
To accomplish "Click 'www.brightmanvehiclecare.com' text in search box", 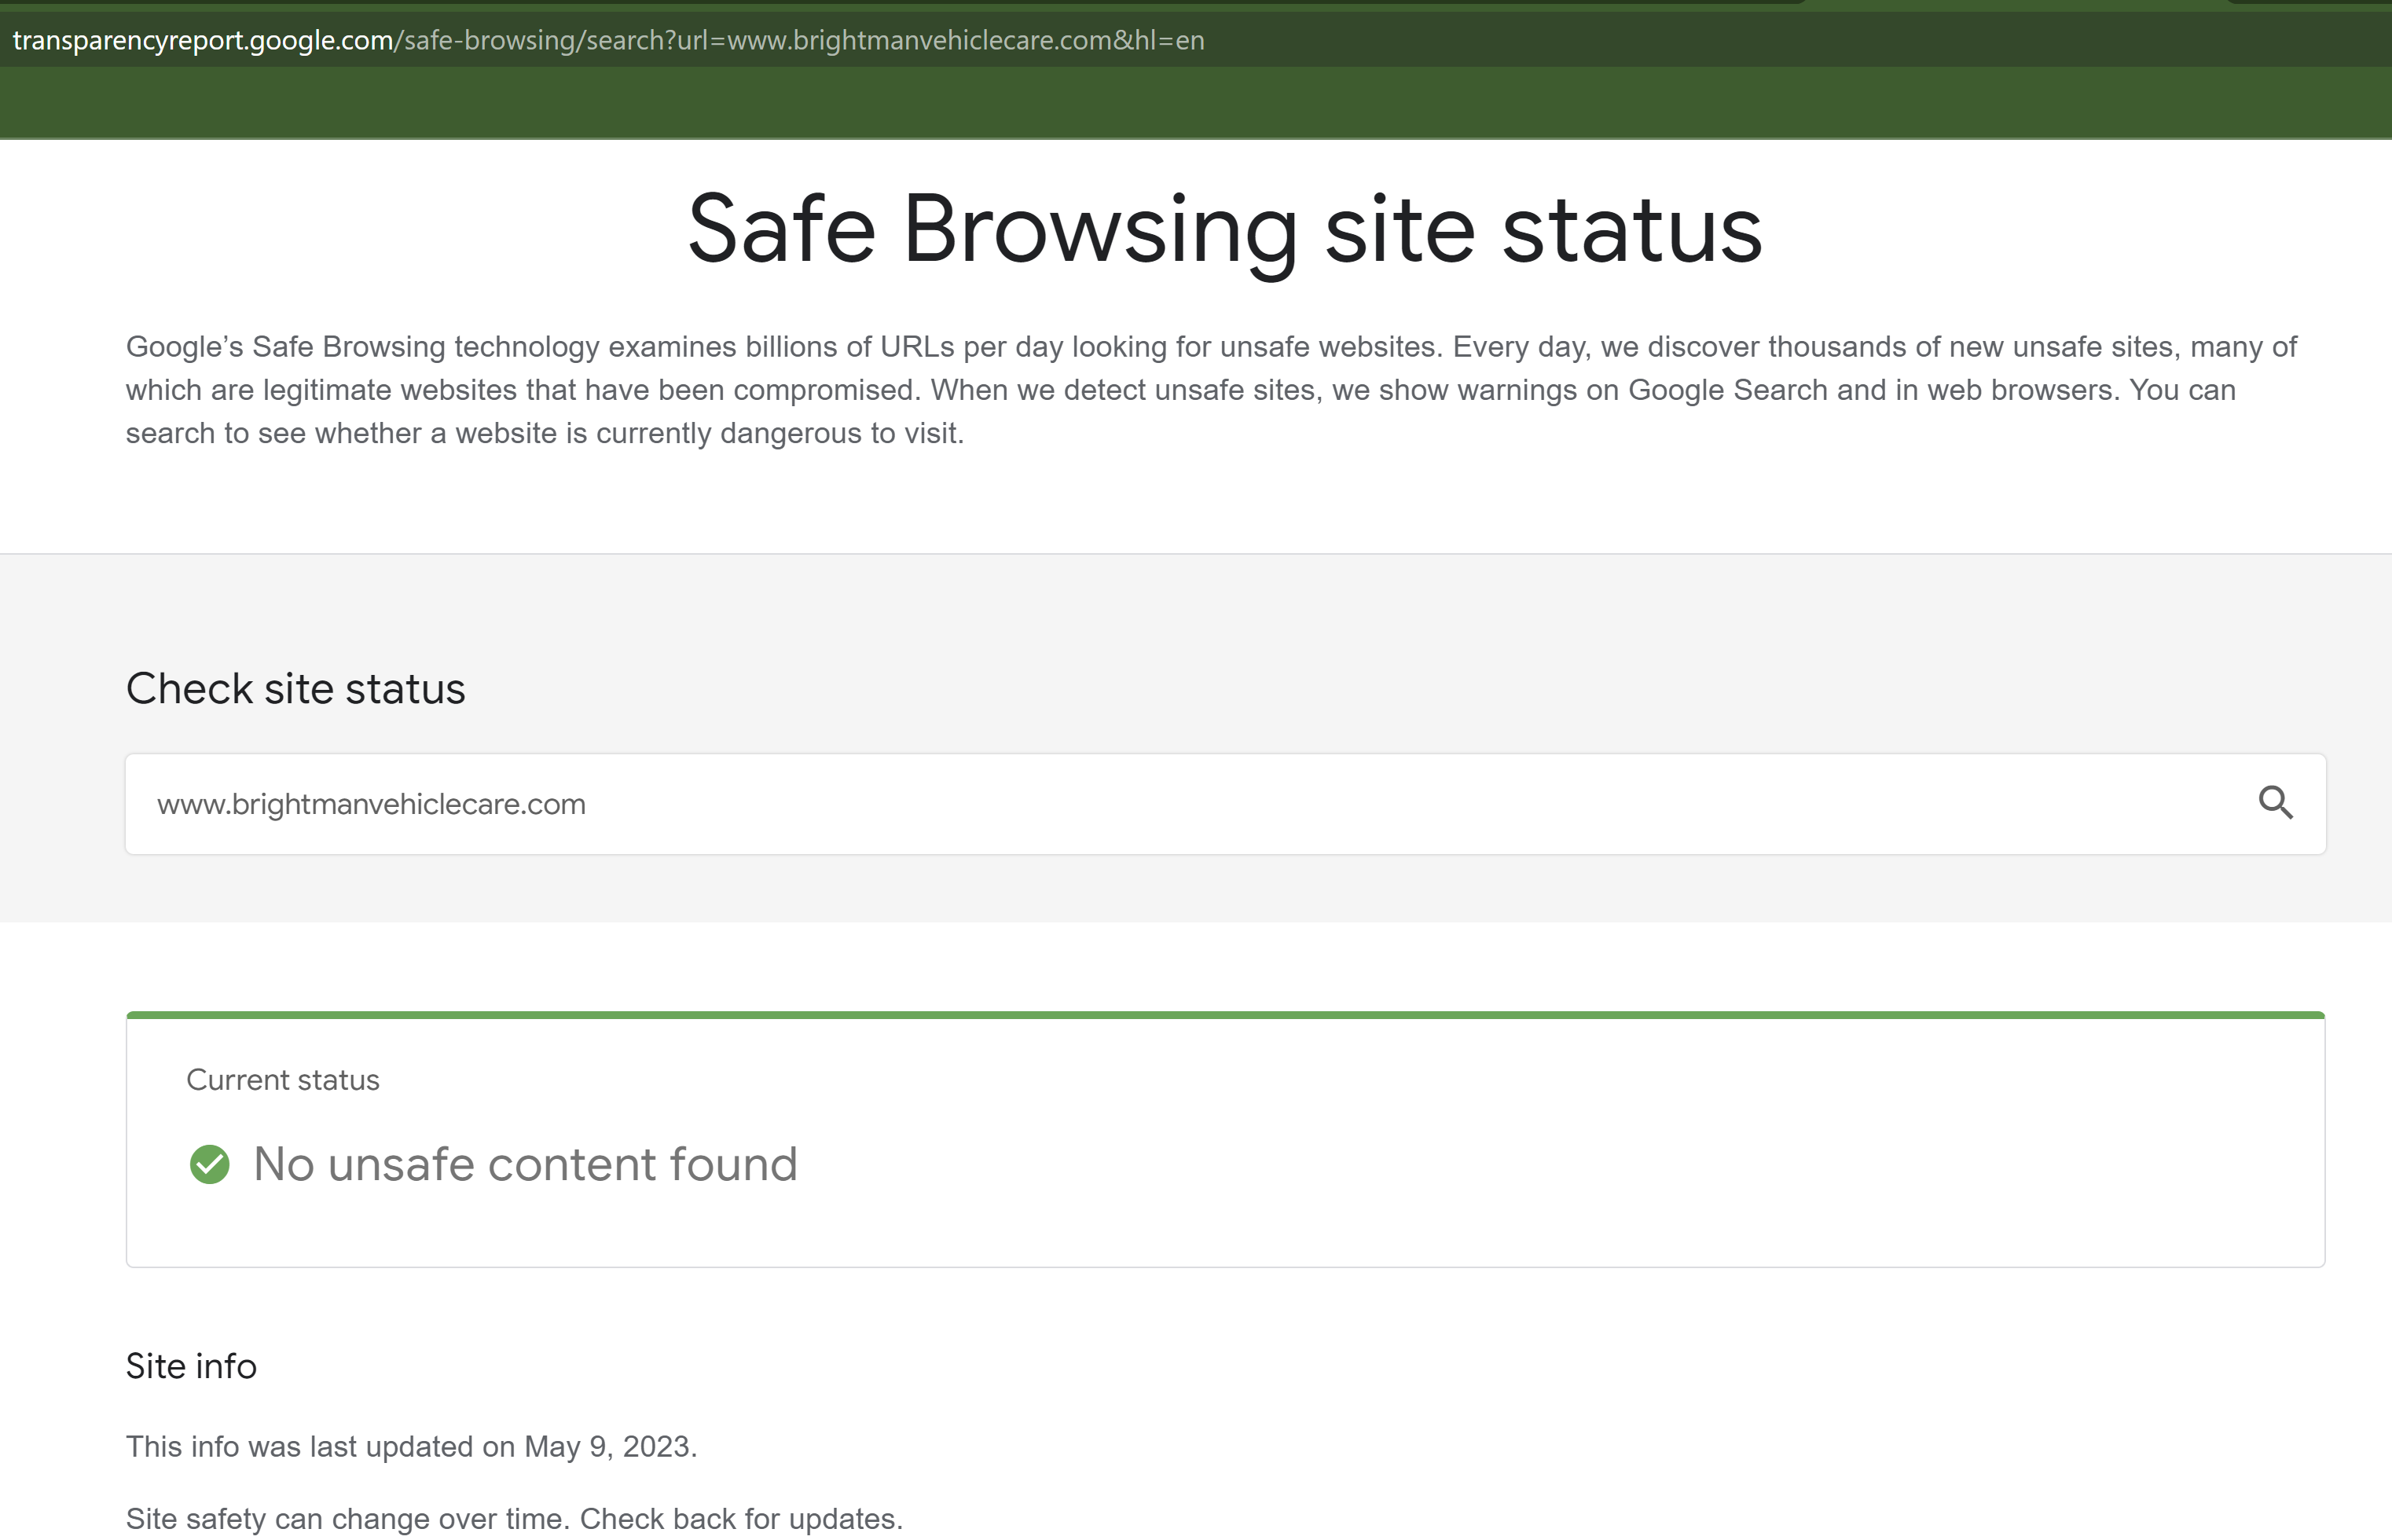I will (371, 804).
